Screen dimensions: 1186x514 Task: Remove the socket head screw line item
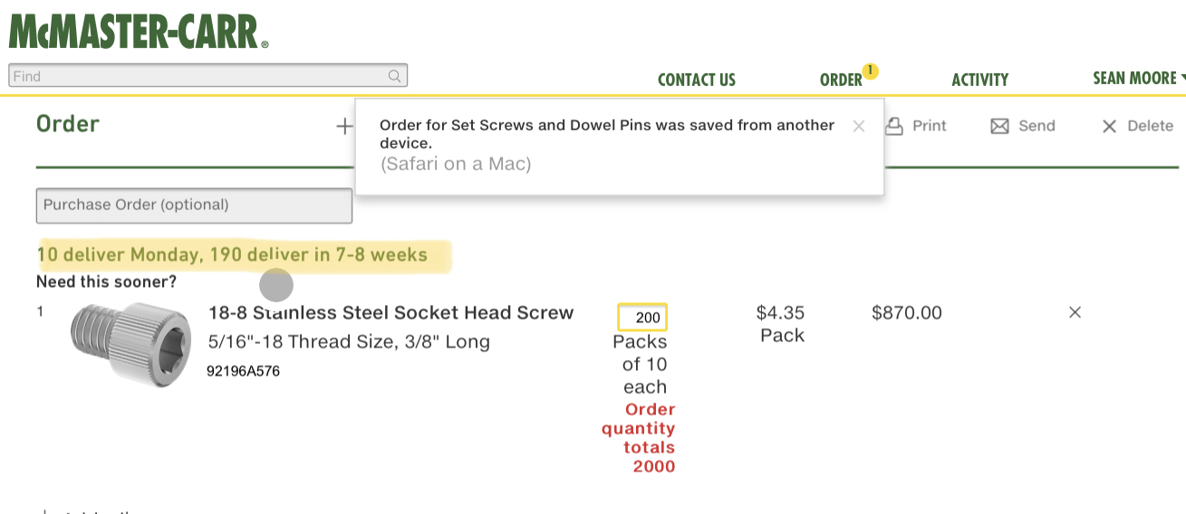click(x=1075, y=312)
